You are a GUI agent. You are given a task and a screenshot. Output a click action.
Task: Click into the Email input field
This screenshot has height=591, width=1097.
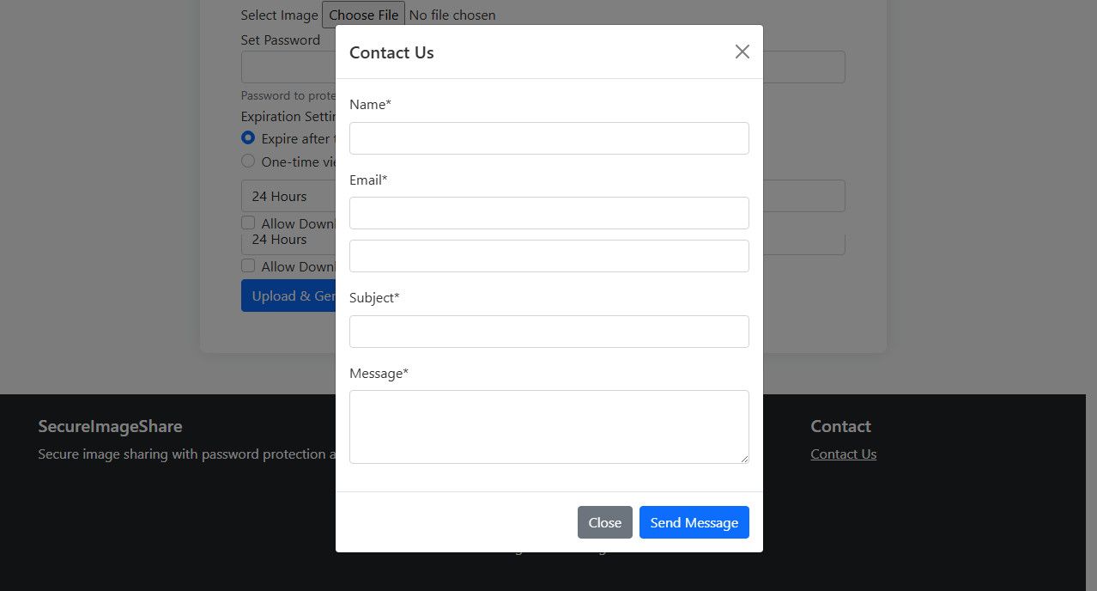point(548,213)
